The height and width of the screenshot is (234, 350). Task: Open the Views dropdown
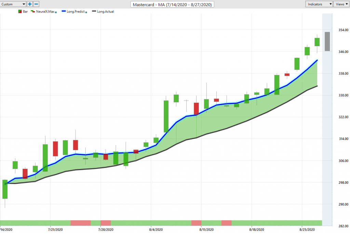pyautogui.click(x=341, y=4)
